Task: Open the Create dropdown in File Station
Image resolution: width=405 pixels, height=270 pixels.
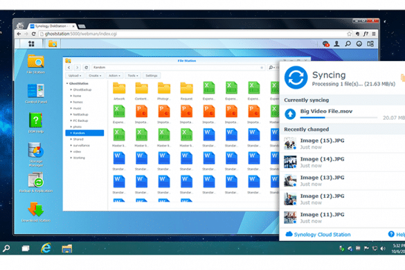Action: (x=95, y=75)
